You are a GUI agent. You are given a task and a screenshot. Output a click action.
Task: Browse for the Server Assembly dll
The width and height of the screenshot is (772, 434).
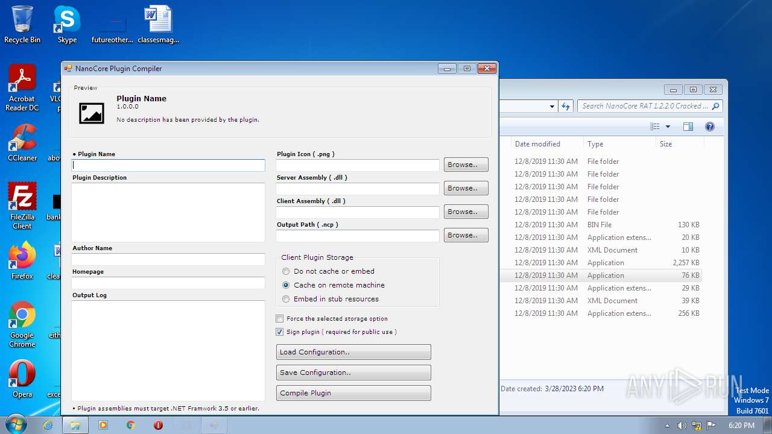pyautogui.click(x=466, y=188)
